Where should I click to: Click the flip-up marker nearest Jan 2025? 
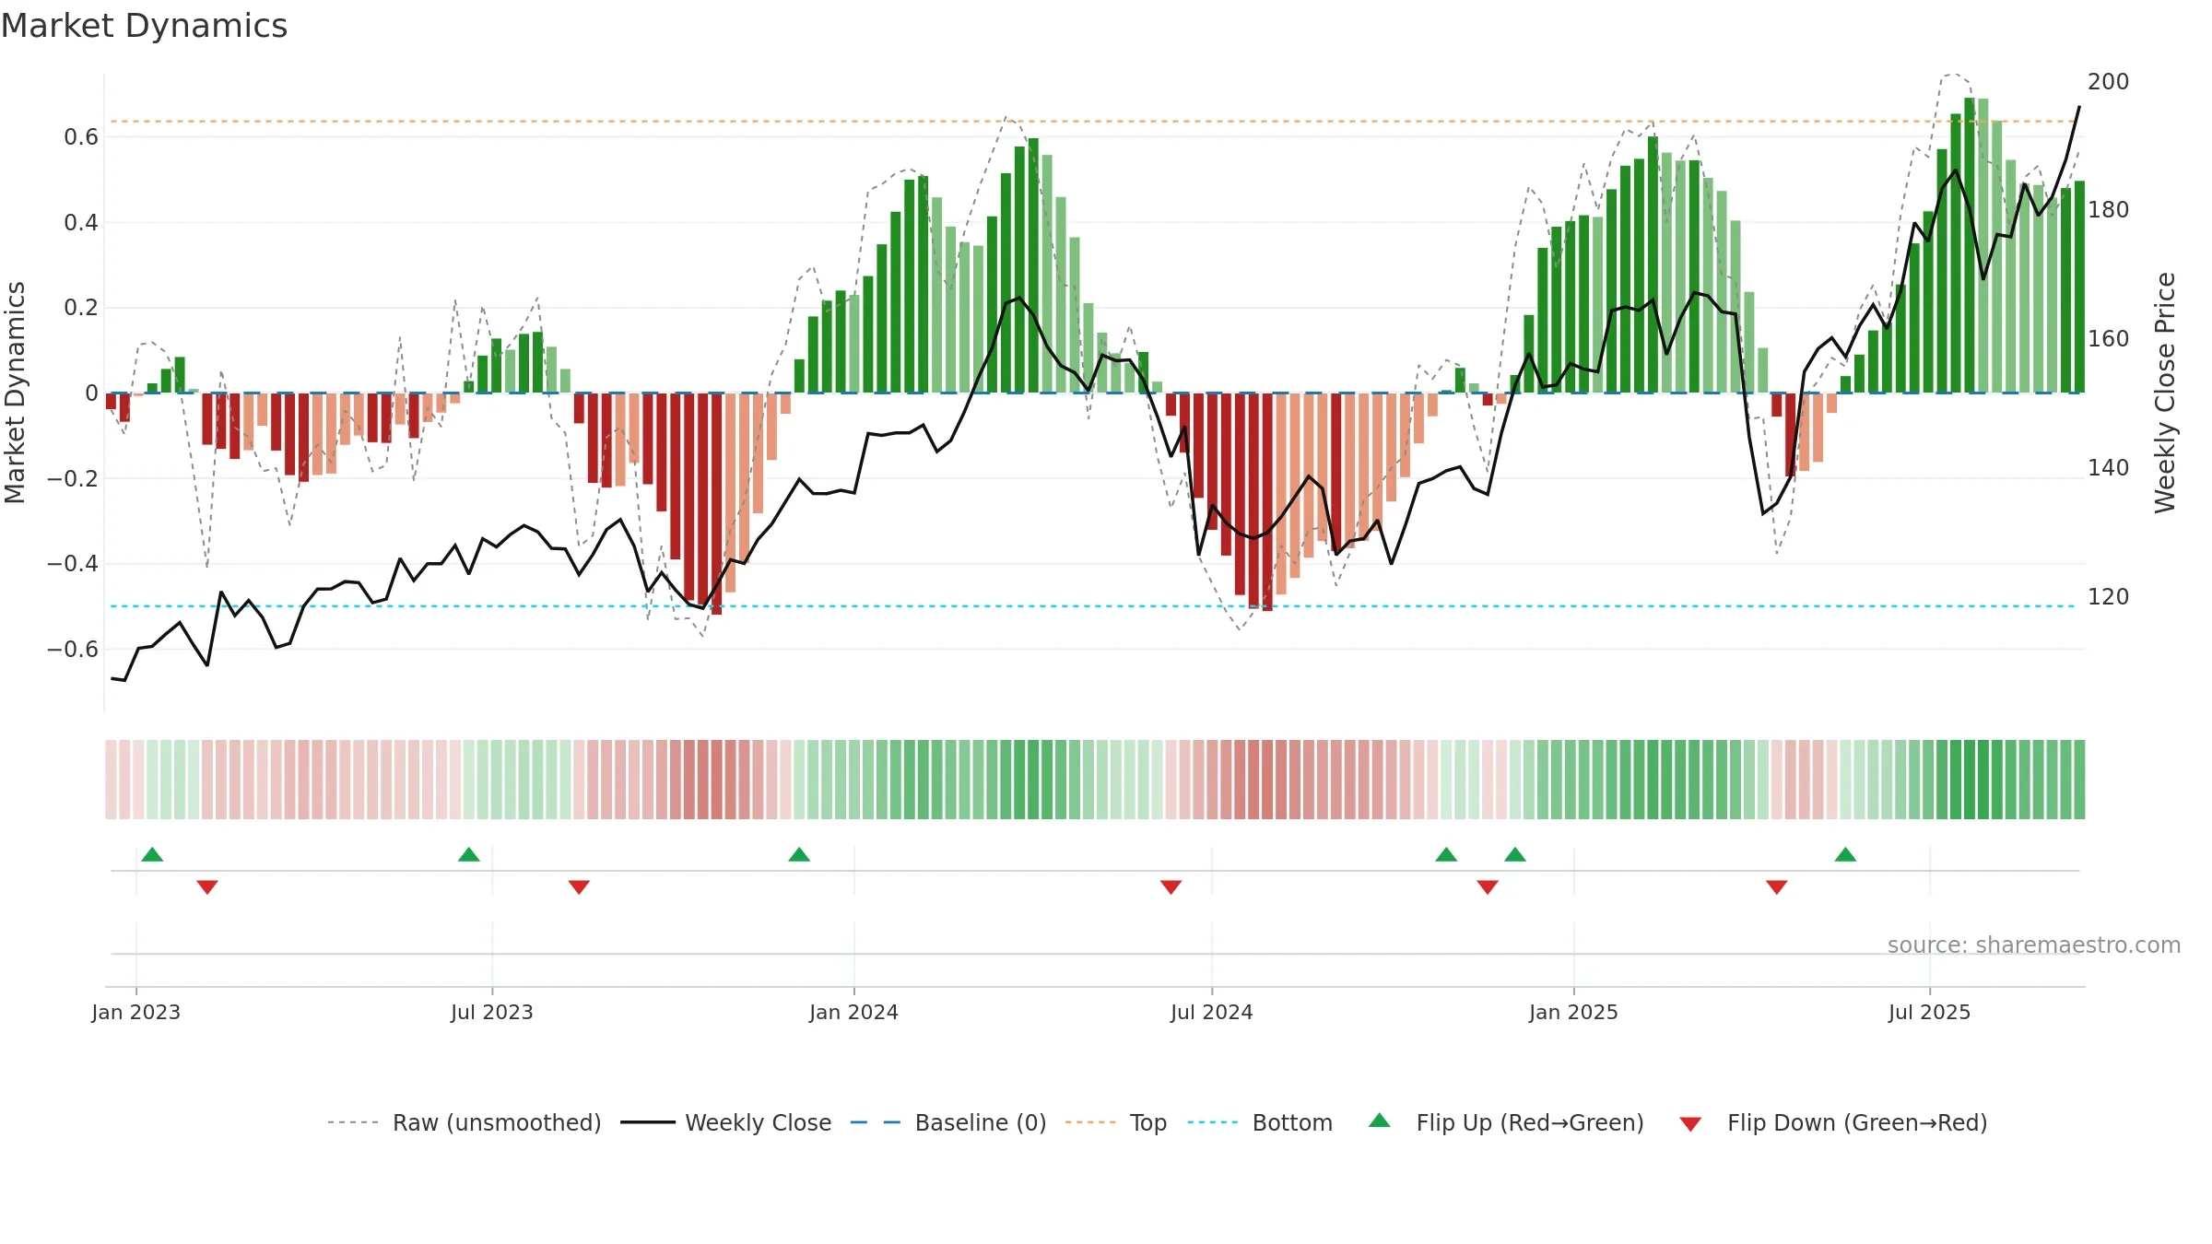click(1515, 854)
